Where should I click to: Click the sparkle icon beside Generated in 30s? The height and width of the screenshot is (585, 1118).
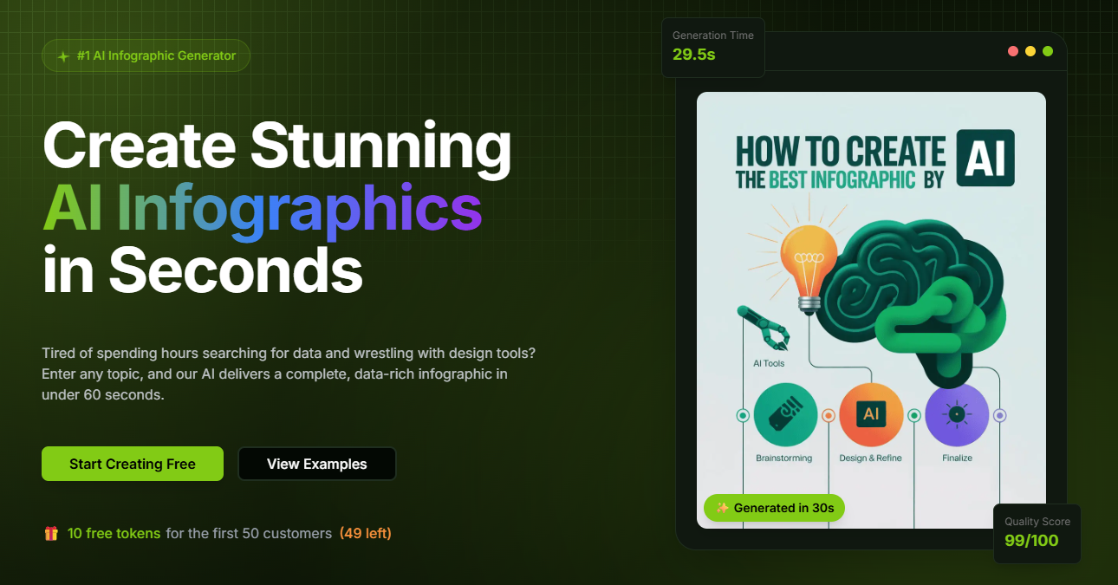click(x=722, y=508)
